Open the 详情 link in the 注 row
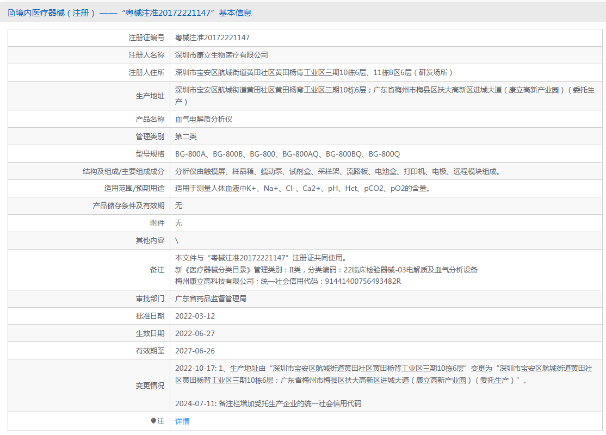Image resolution: width=606 pixels, height=435 pixels. 182,421
